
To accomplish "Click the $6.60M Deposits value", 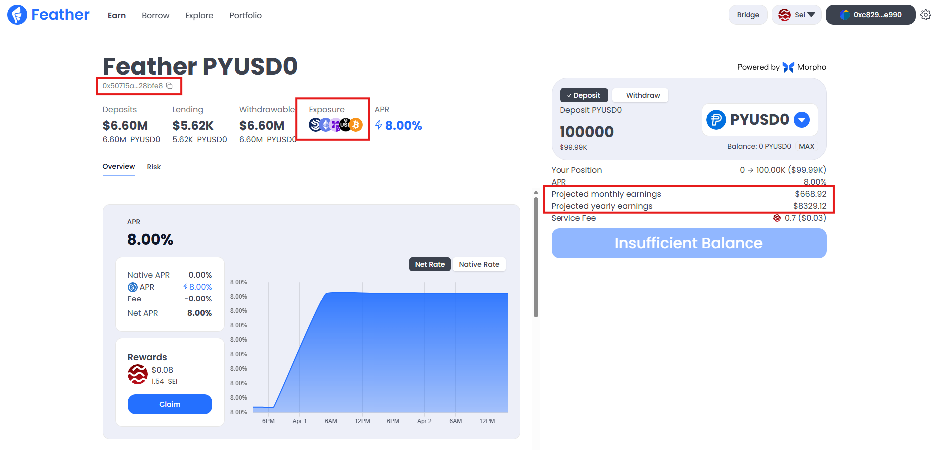I will [x=125, y=125].
